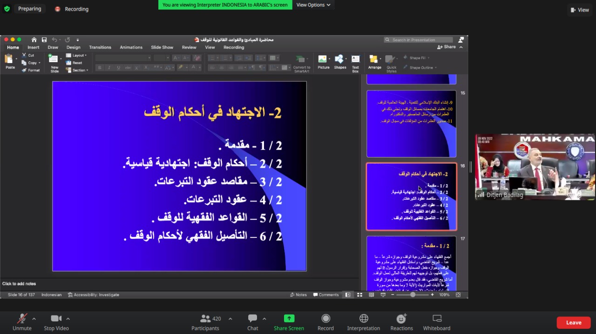Screen dimensions: 596x334
Task: Click the Stop Video camera icon
Action: pyautogui.click(x=56, y=319)
